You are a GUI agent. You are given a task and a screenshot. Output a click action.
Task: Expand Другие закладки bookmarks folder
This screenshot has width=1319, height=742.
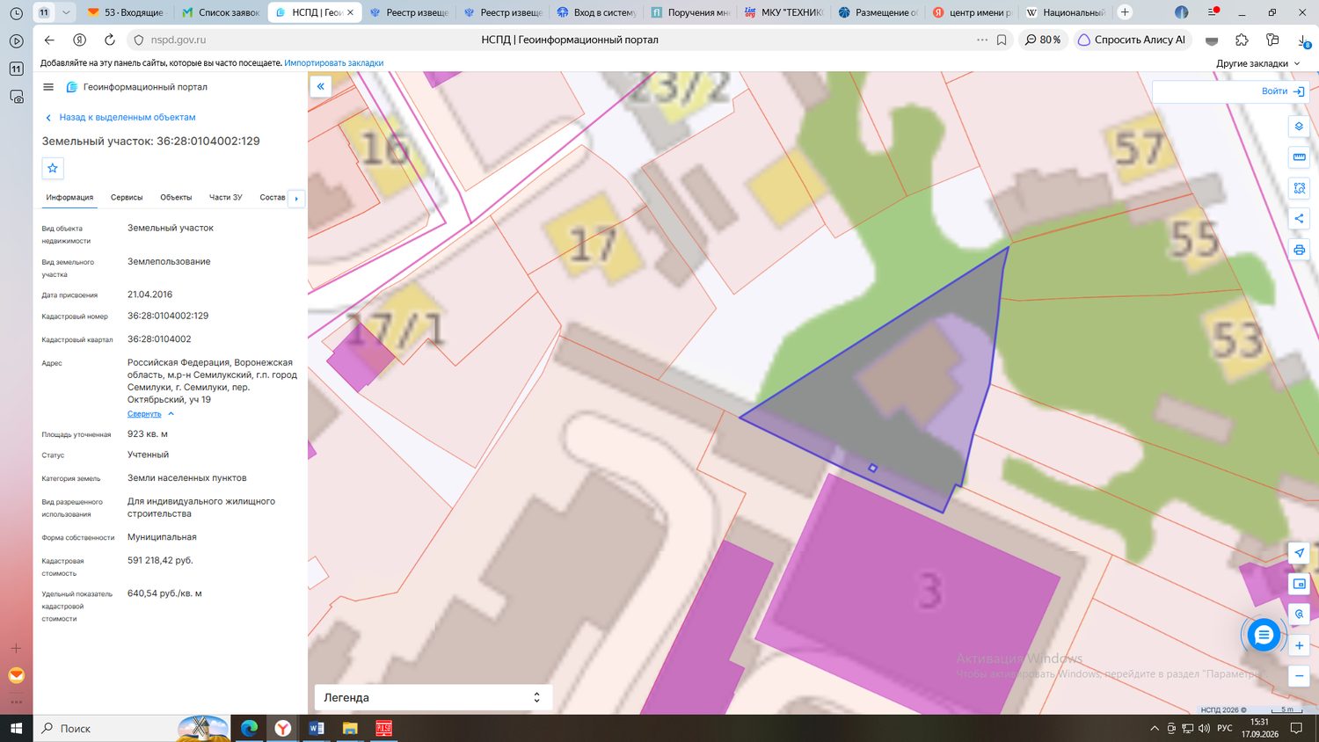click(1257, 63)
